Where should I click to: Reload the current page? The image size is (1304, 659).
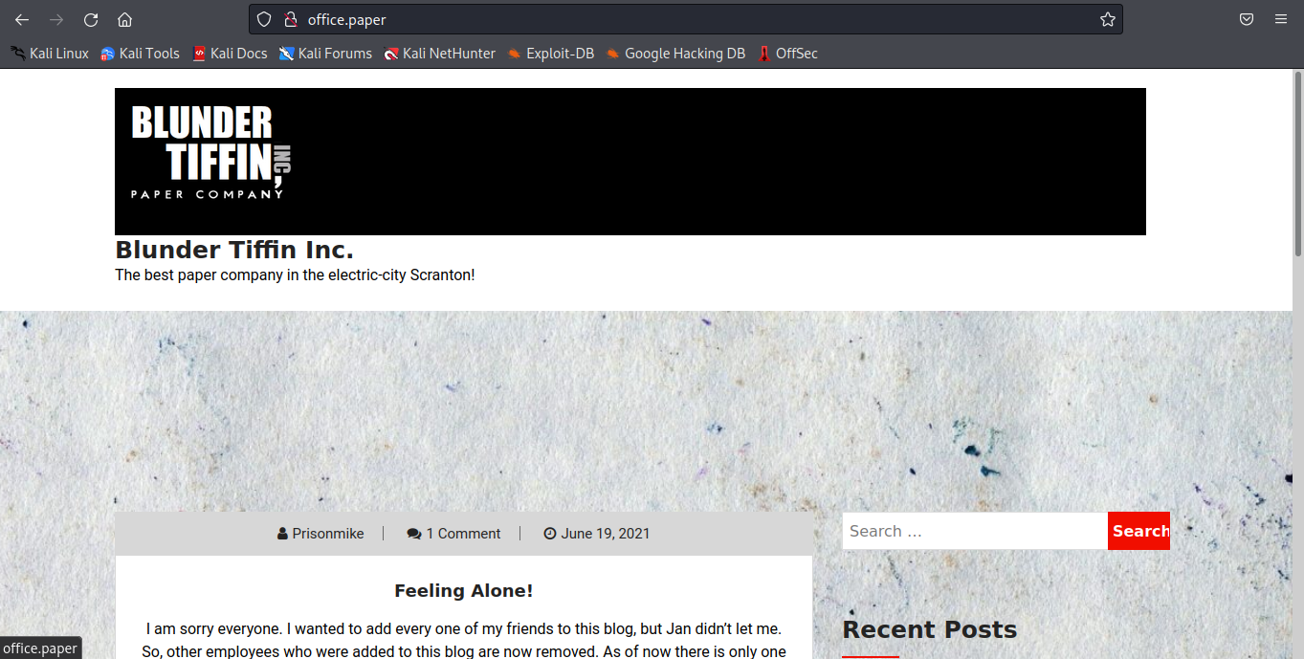click(91, 19)
